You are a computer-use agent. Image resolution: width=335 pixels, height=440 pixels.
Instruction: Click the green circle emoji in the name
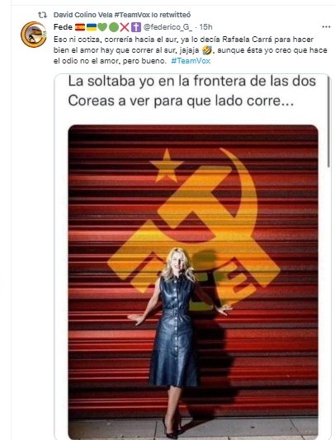114,27
